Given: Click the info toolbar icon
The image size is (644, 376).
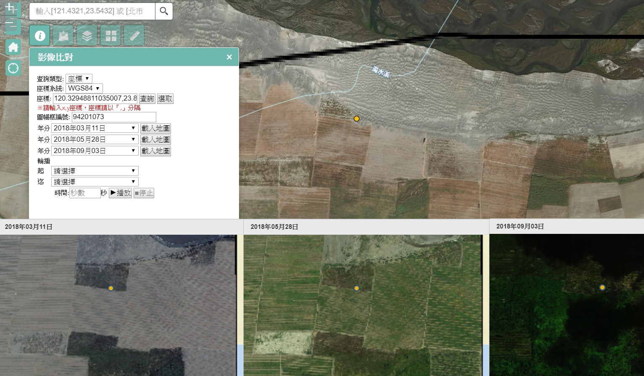Looking at the screenshot, I should point(39,35).
